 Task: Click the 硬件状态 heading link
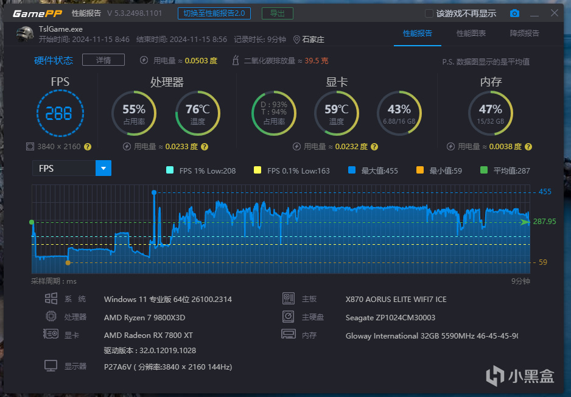coord(54,60)
